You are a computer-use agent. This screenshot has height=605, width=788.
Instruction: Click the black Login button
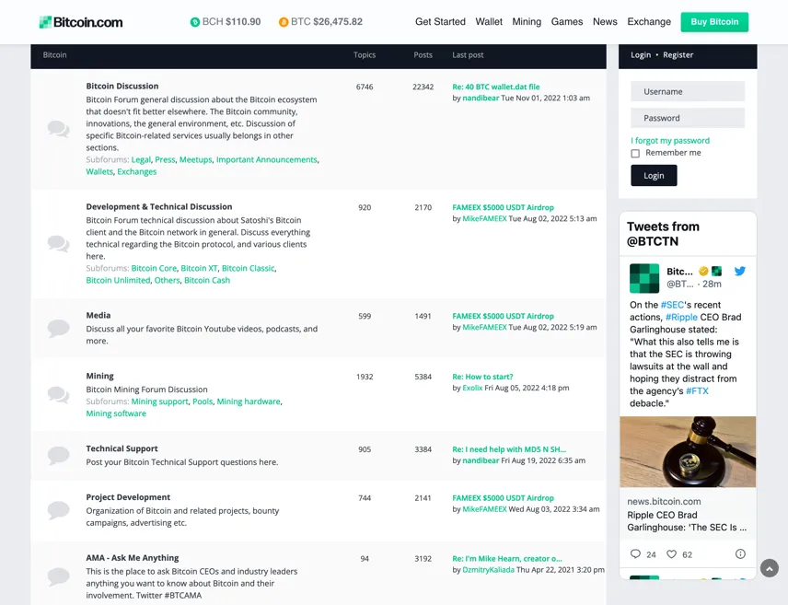654,176
